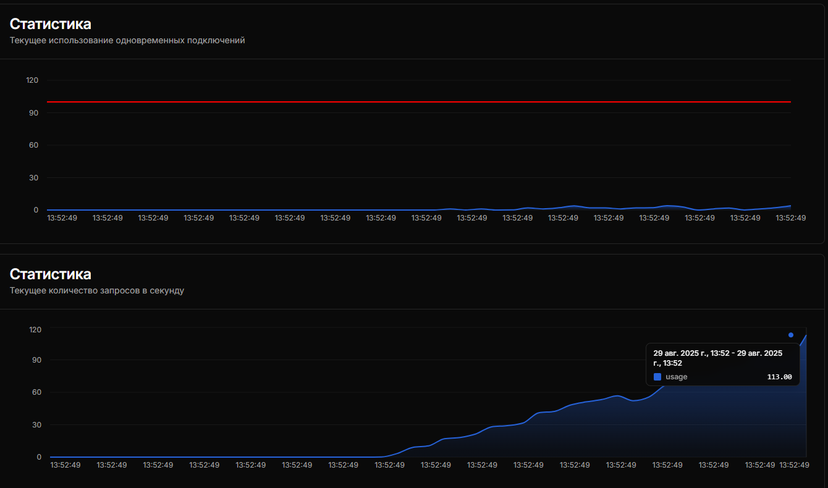Click the last timestamp on connections chart x-axis

click(791, 218)
